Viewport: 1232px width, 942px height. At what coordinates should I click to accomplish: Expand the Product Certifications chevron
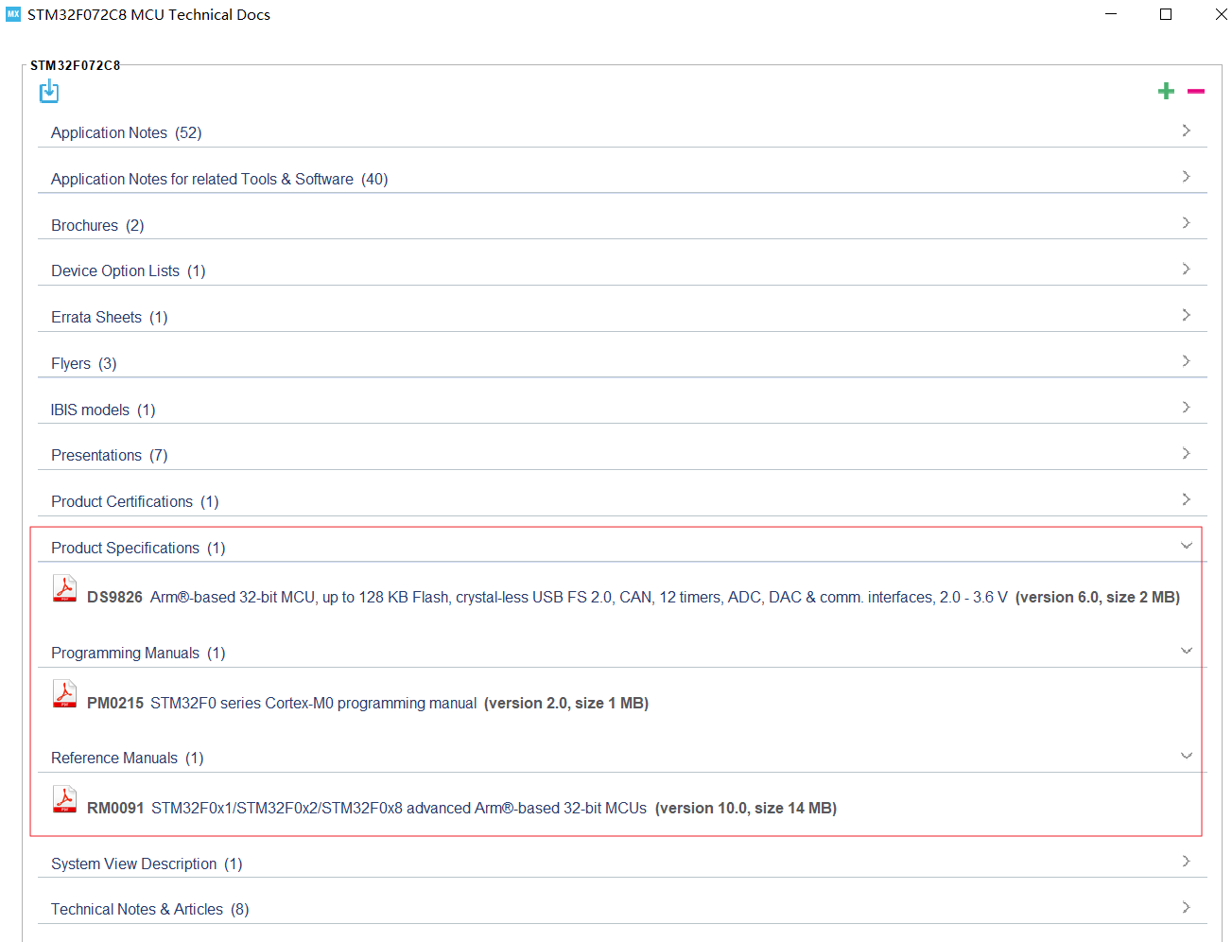(1186, 499)
